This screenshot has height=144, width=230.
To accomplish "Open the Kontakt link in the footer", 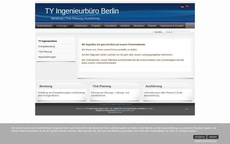I will (x=150, y=109).
